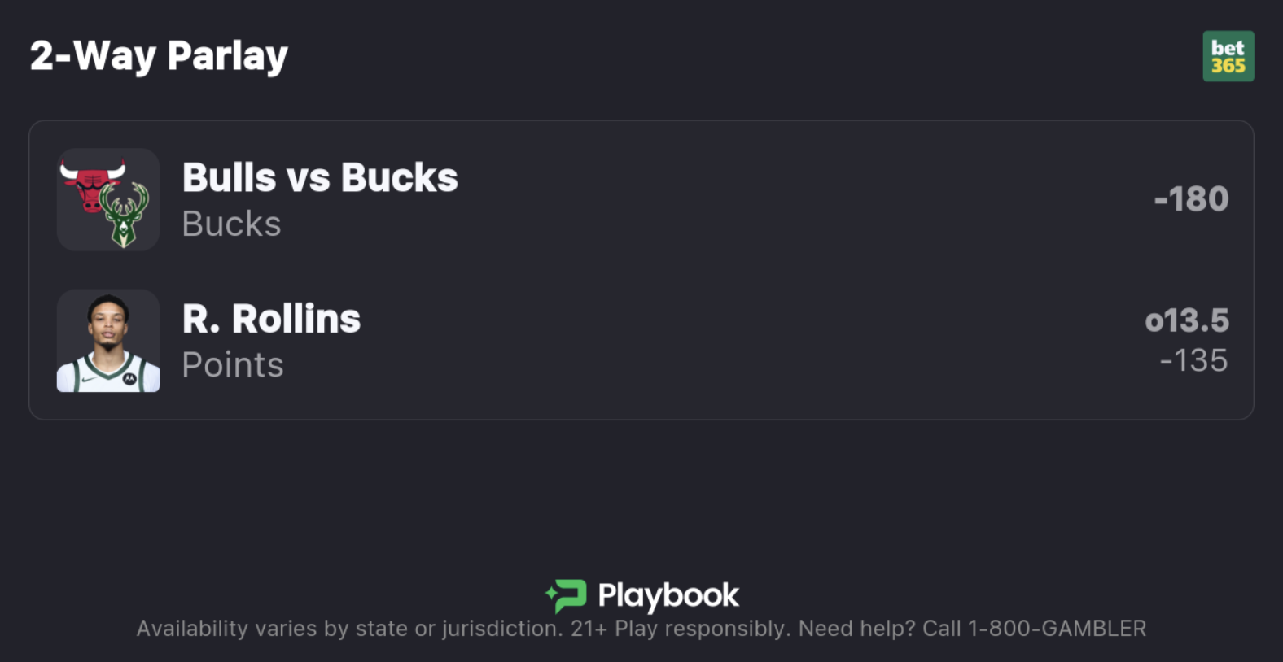Click the Playbook wordmark text

point(668,595)
